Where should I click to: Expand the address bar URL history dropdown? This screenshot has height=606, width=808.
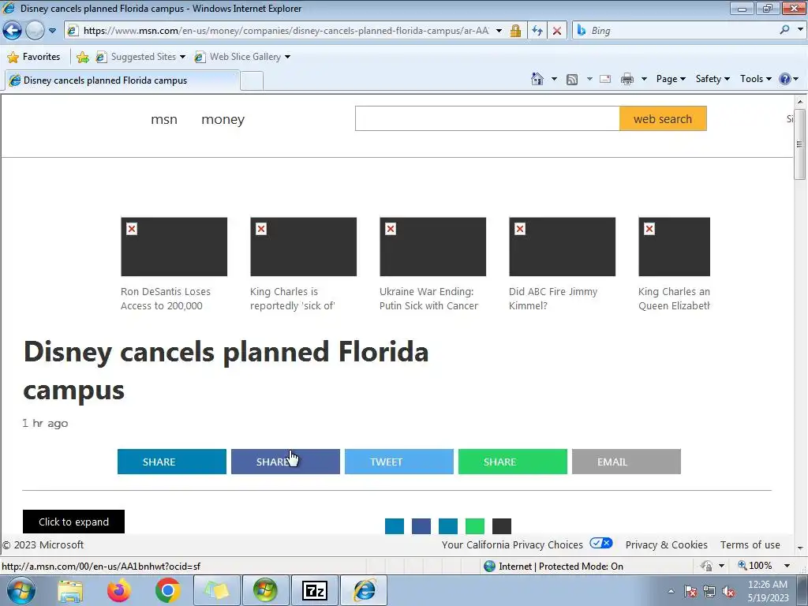click(499, 31)
